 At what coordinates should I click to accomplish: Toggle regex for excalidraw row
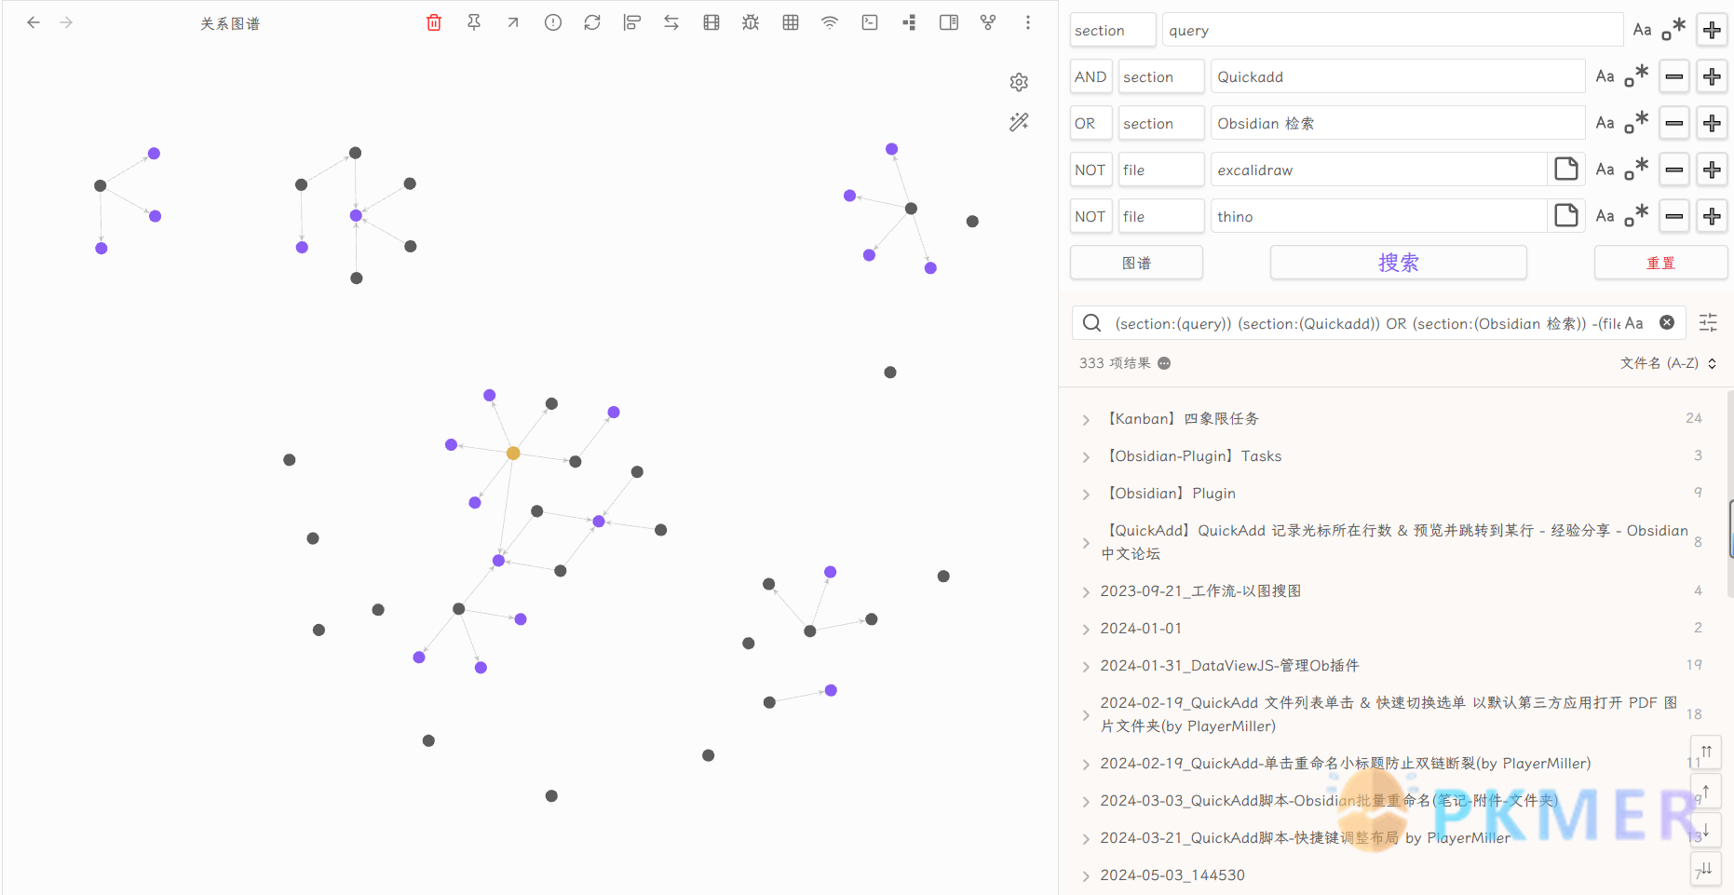pos(1636,170)
